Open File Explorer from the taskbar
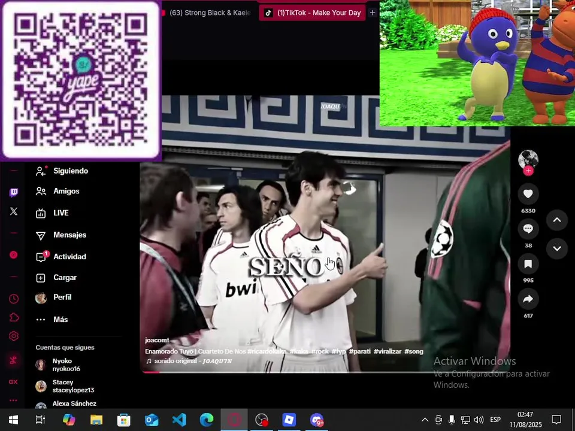This screenshot has height=431, width=575. [x=96, y=420]
